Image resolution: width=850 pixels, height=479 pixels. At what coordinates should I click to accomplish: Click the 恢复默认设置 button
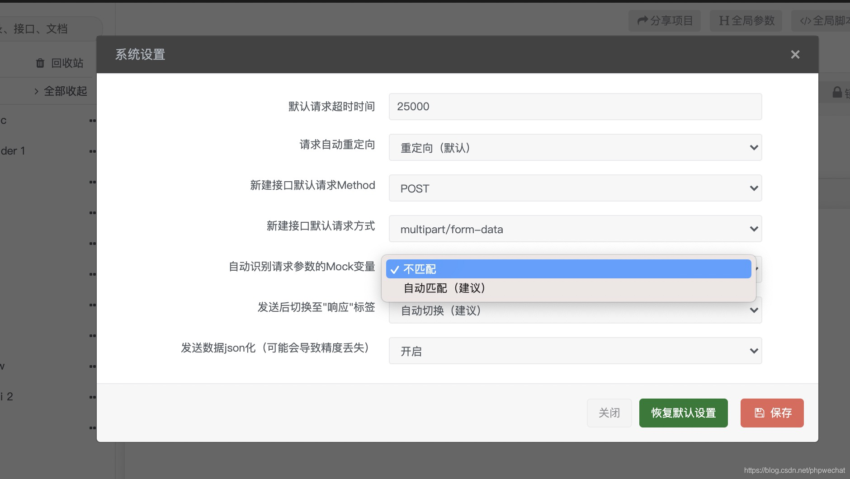click(x=683, y=413)
